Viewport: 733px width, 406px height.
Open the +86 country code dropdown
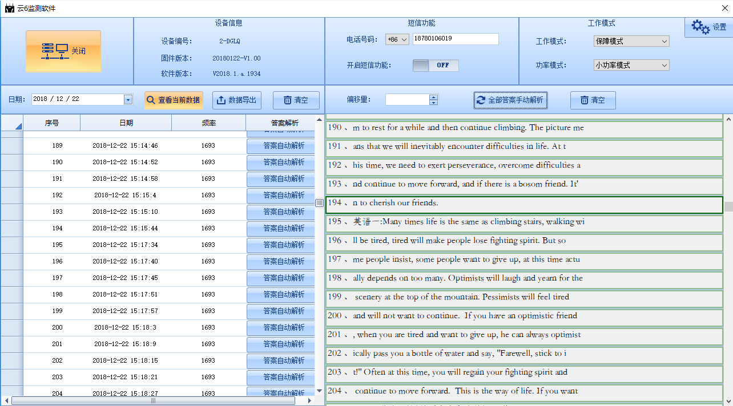(397, 39)
